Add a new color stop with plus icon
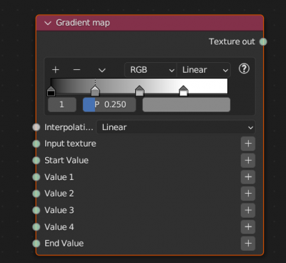 (x=56, y=70)
